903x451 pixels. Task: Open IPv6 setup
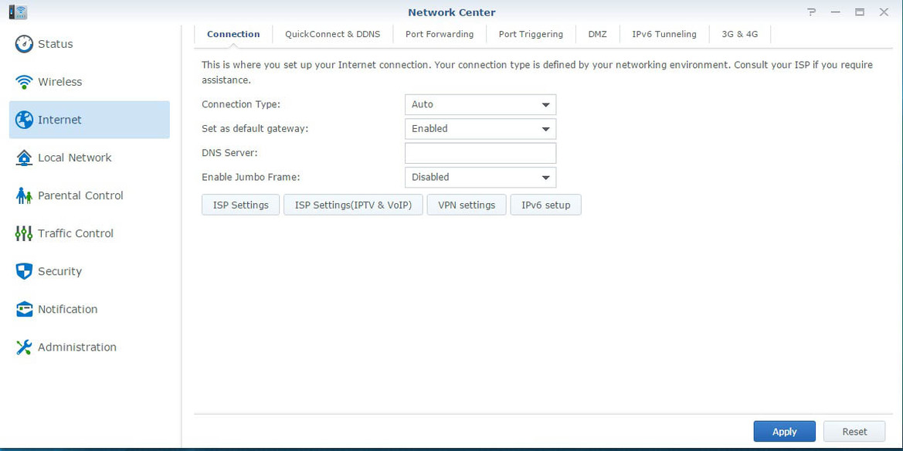(x=546, y=205)
